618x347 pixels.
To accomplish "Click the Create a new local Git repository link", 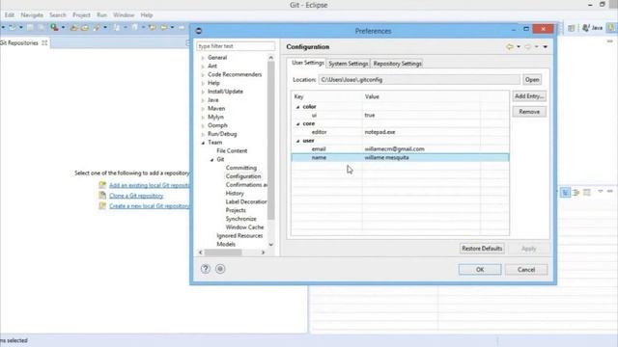I will point(150,205).
